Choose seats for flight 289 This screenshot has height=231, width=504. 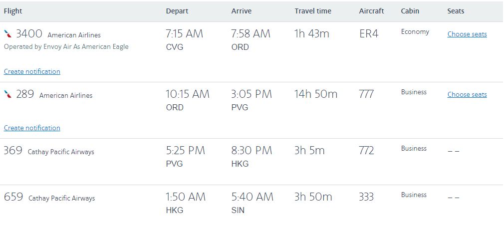(467, 95)
